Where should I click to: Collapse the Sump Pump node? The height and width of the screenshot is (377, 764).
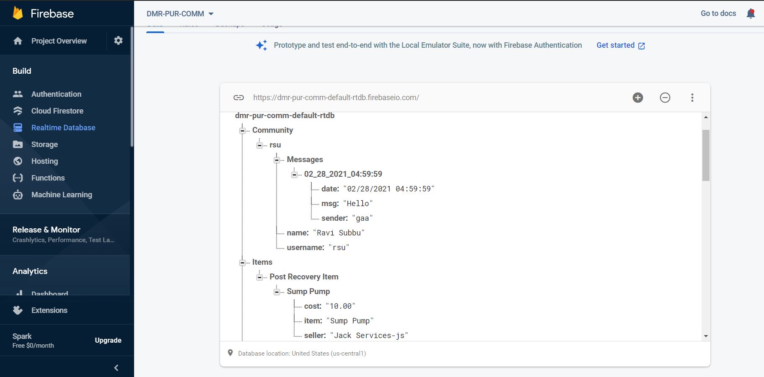pos(277,292)
